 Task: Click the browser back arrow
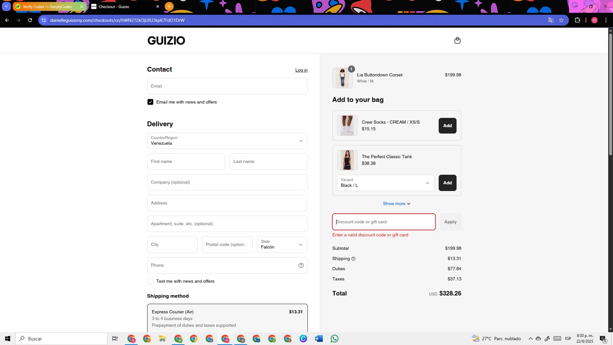coord(7,20)
